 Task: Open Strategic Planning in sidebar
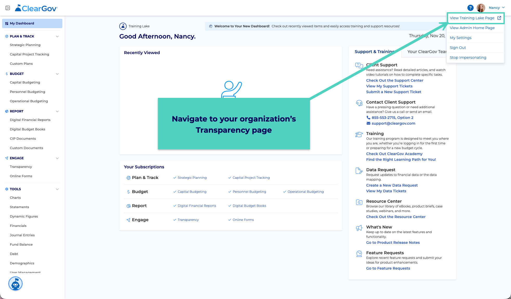[25, 45]
